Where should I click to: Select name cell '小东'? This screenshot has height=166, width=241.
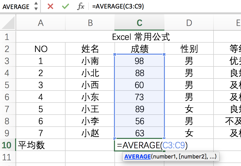tap(90, 97)
